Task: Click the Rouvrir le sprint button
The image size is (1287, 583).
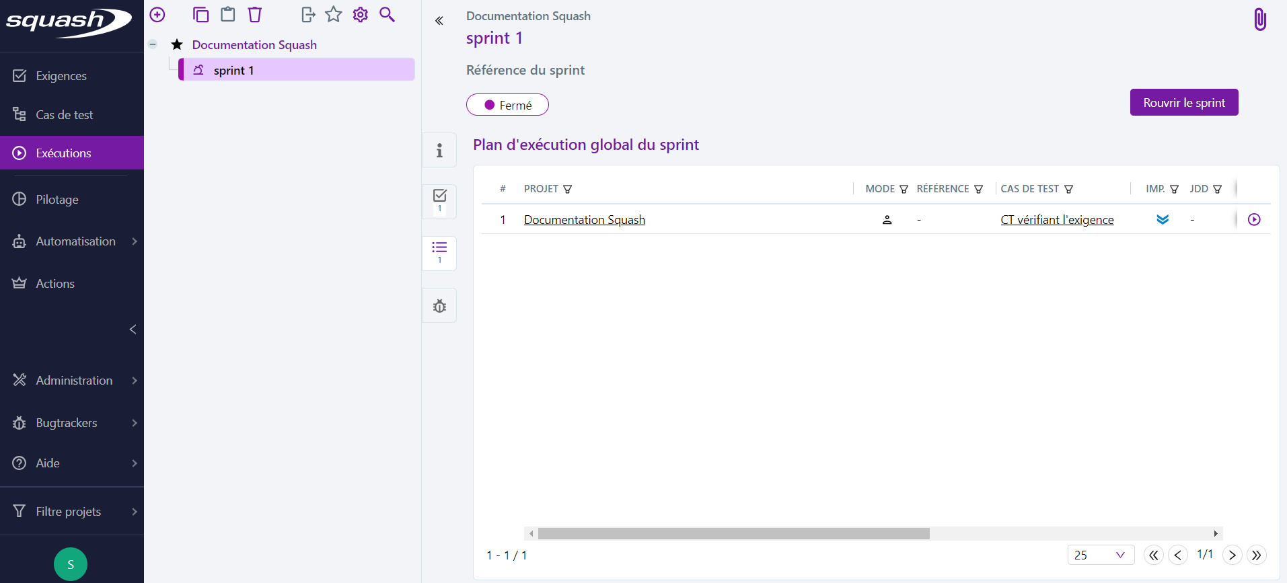Action: click(x=1184, y=102)
